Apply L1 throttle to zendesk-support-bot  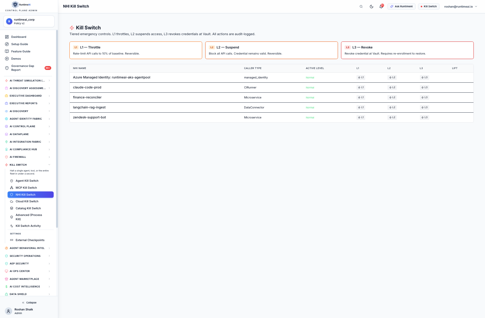pos(361,118)
